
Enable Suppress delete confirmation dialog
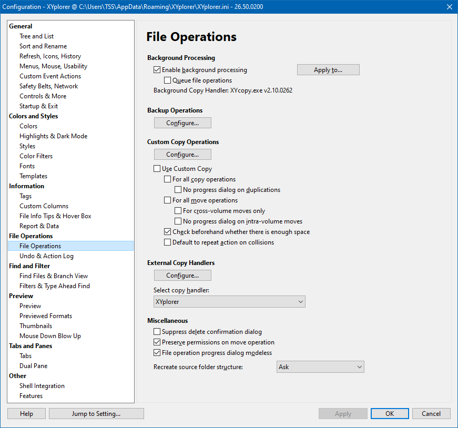(157, 332)
